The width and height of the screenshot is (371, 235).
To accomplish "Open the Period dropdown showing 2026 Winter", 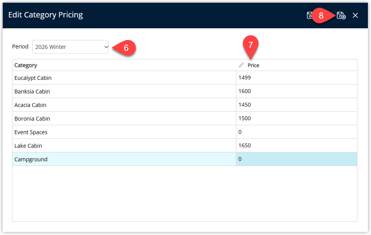I will coord(71,47).
